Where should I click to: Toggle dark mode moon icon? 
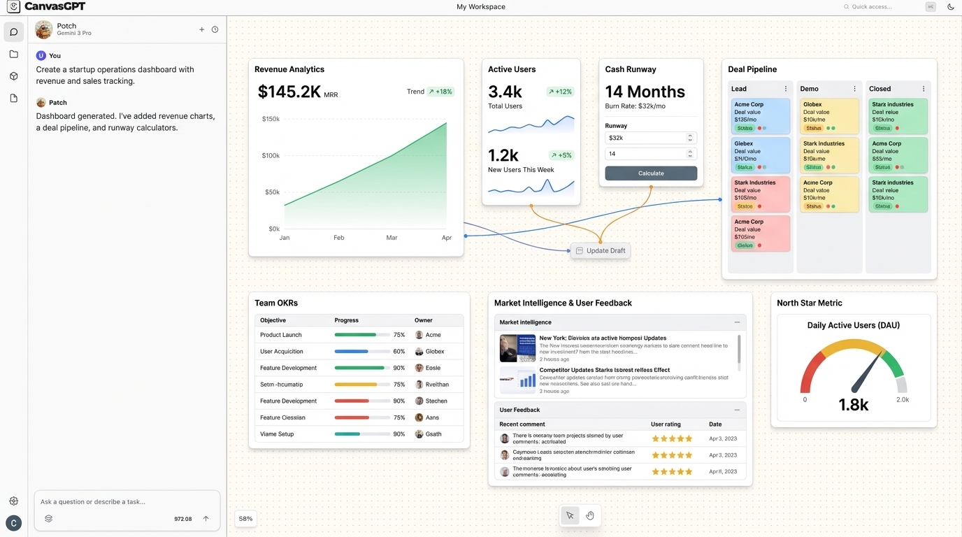(951, 7)
